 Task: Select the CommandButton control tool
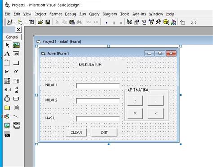[x=16, y=63]
